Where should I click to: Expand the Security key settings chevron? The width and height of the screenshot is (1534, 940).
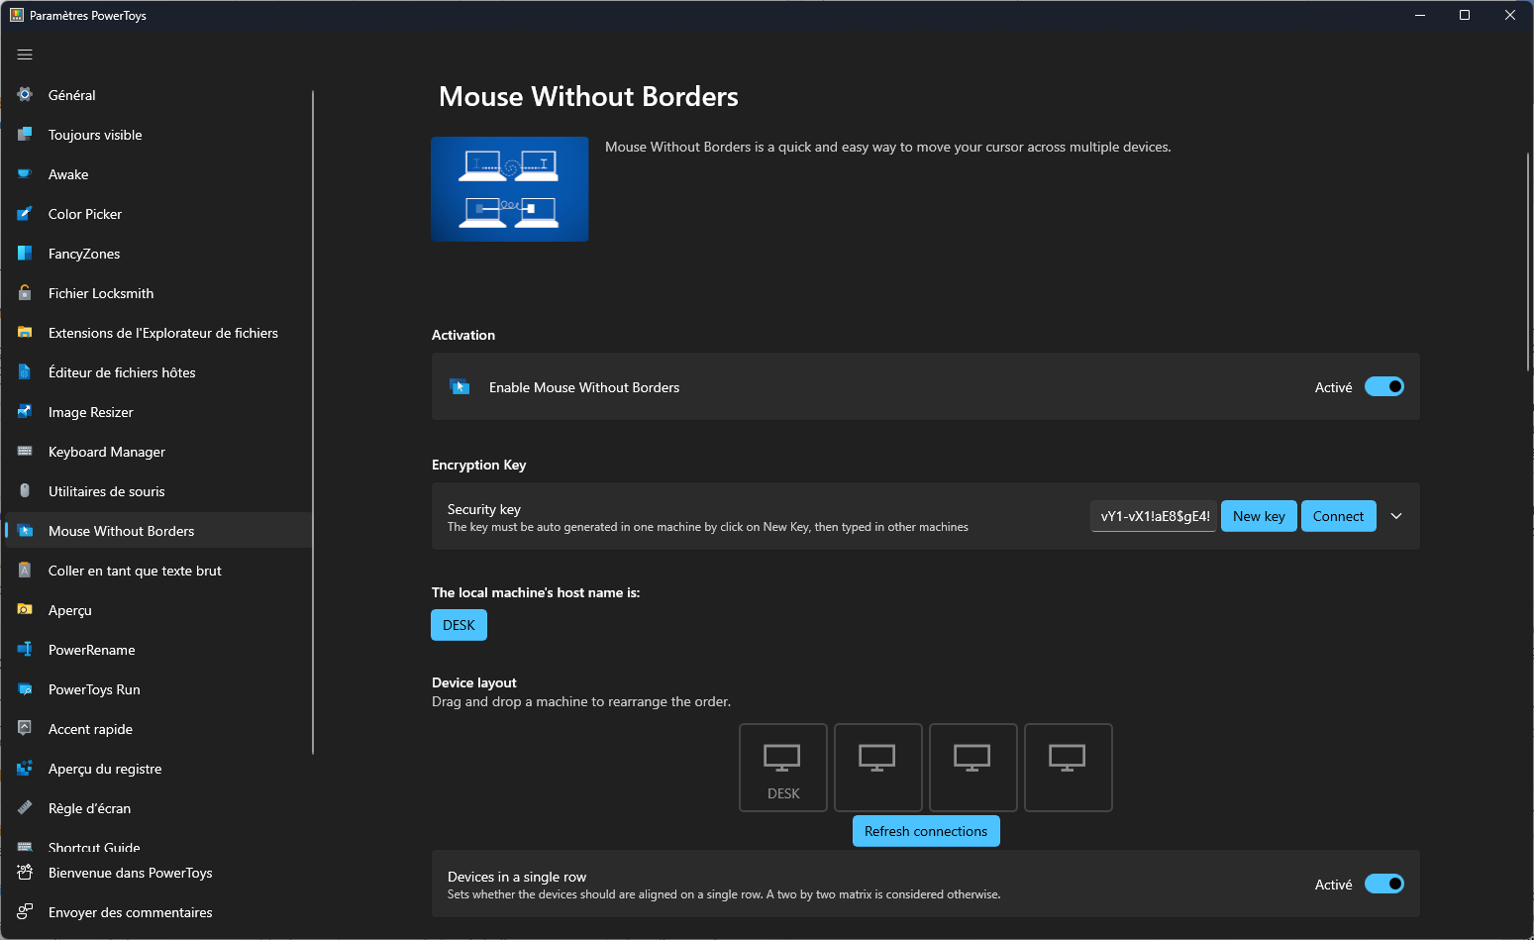pyautogui.click(x=1396, y=516)
